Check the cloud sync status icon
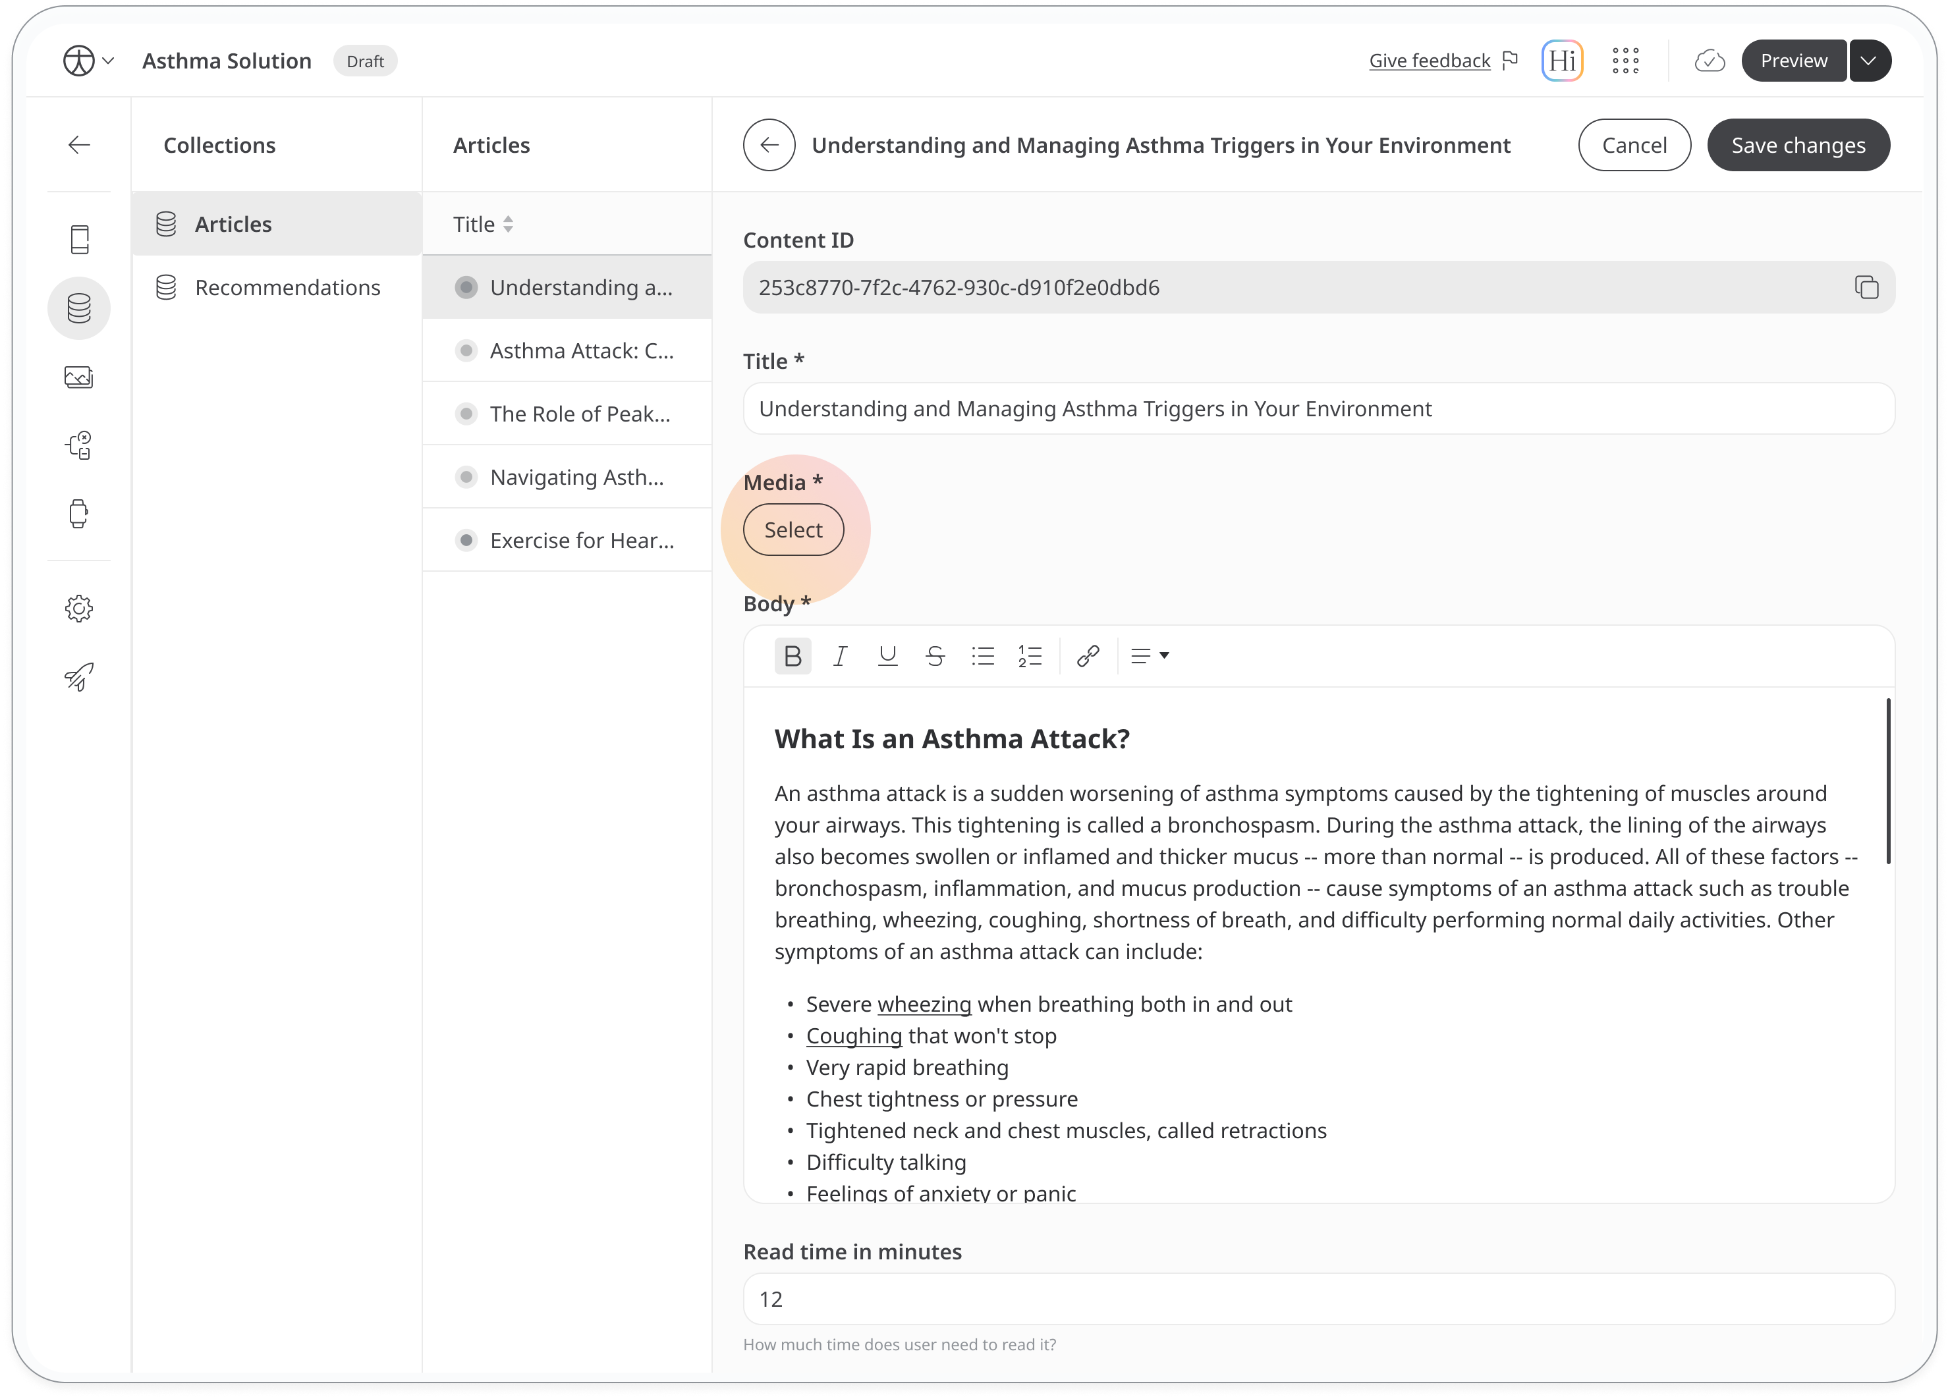Viewport: 1948px width, 1399px height. pos(1710,60)
